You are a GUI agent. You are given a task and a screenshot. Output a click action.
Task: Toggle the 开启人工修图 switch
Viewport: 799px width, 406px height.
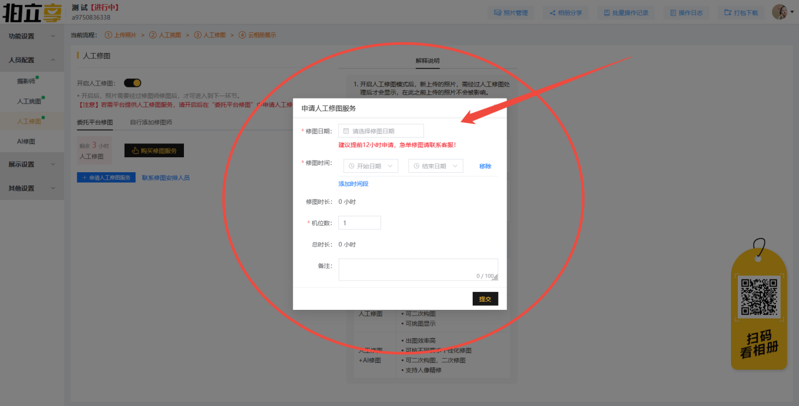133,83
